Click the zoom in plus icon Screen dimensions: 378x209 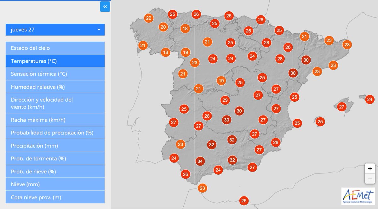369,169
